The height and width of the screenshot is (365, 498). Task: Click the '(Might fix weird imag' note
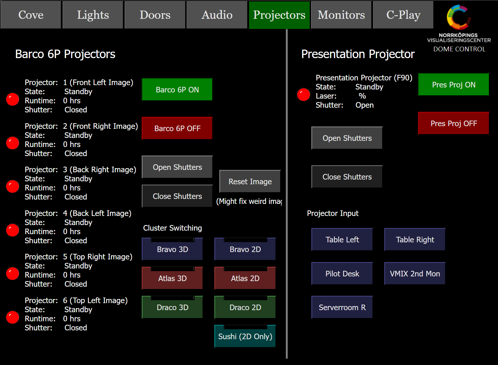pyautogui.click(x=249, y=201)
